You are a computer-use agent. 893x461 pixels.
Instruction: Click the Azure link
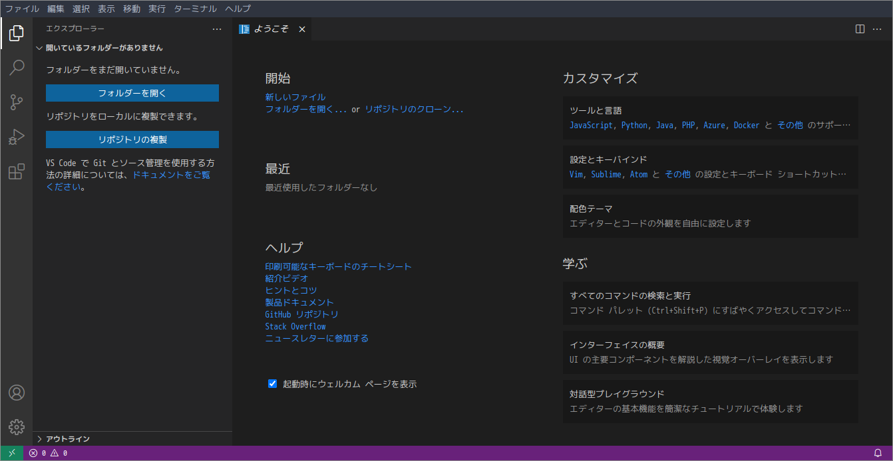point(714,125)
